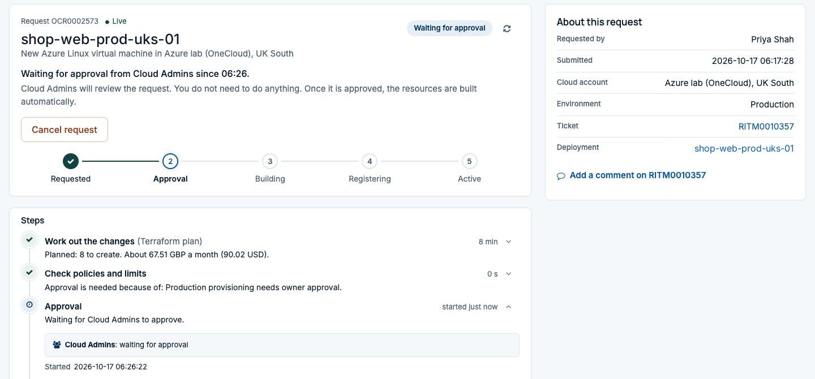
Task: Select step 2 Approval circle
Action: point(170,161)
